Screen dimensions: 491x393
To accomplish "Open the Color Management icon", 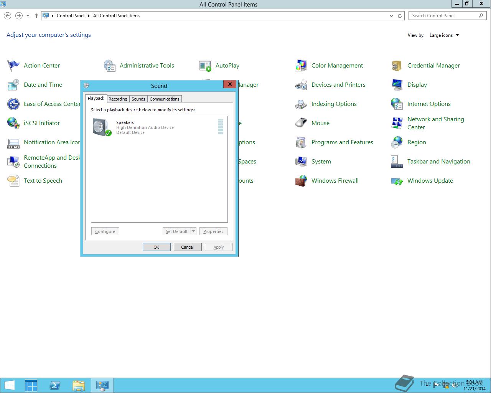I will click(x=301, y=66).
